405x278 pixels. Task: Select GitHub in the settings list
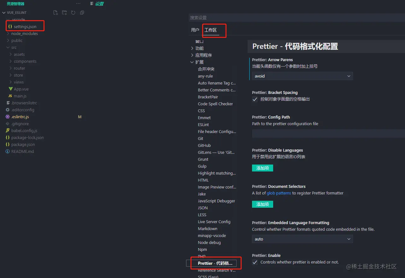point(204,145)
